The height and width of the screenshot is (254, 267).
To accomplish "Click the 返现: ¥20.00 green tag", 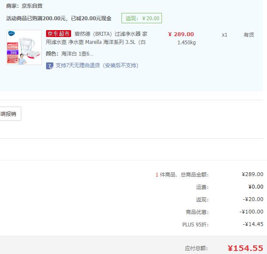I will pyautogui.click(x=142, y=18).
